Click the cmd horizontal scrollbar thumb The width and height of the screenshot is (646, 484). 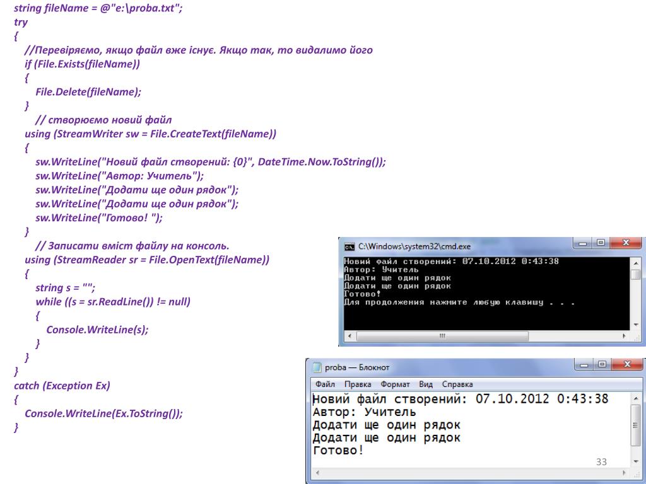442,336
